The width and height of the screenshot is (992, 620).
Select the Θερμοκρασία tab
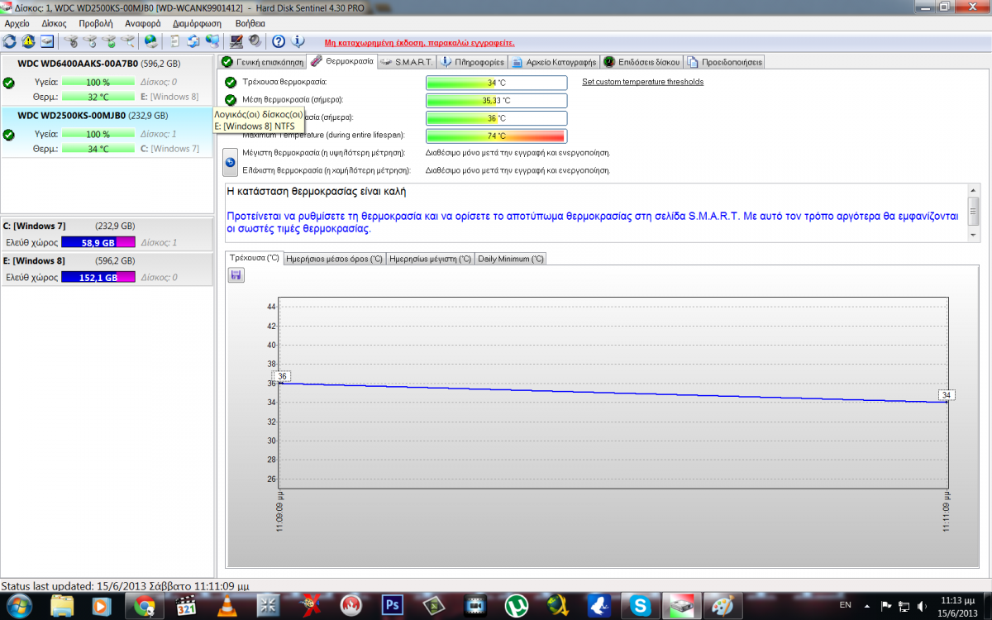342,61
